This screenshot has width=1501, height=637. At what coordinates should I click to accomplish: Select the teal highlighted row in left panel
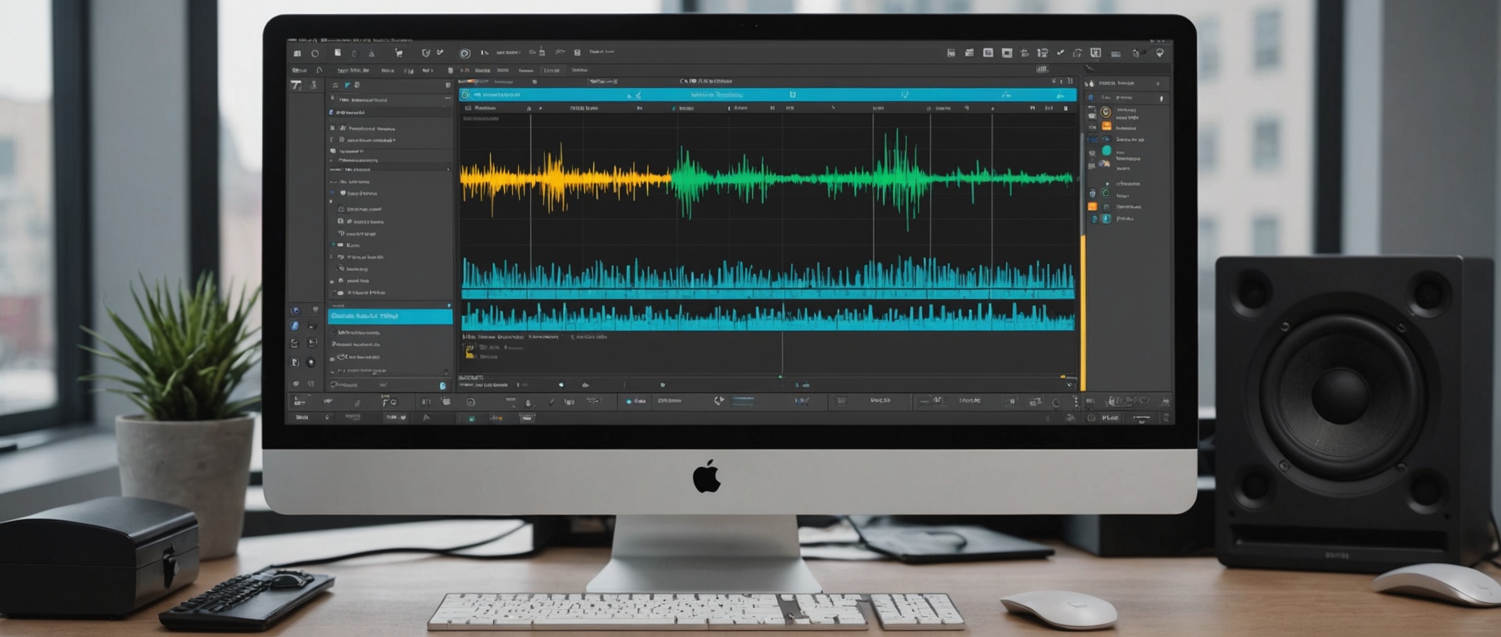[x=390, y=317]
